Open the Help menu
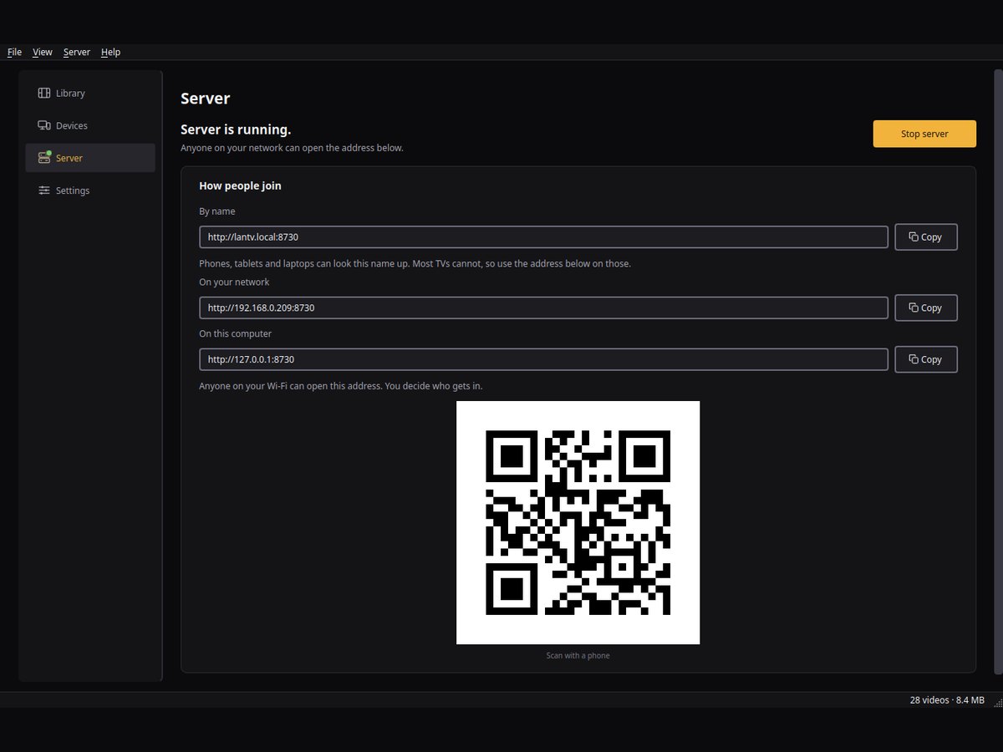Image resolution: width=1003 pixels, height=752 pixels. 110,52
